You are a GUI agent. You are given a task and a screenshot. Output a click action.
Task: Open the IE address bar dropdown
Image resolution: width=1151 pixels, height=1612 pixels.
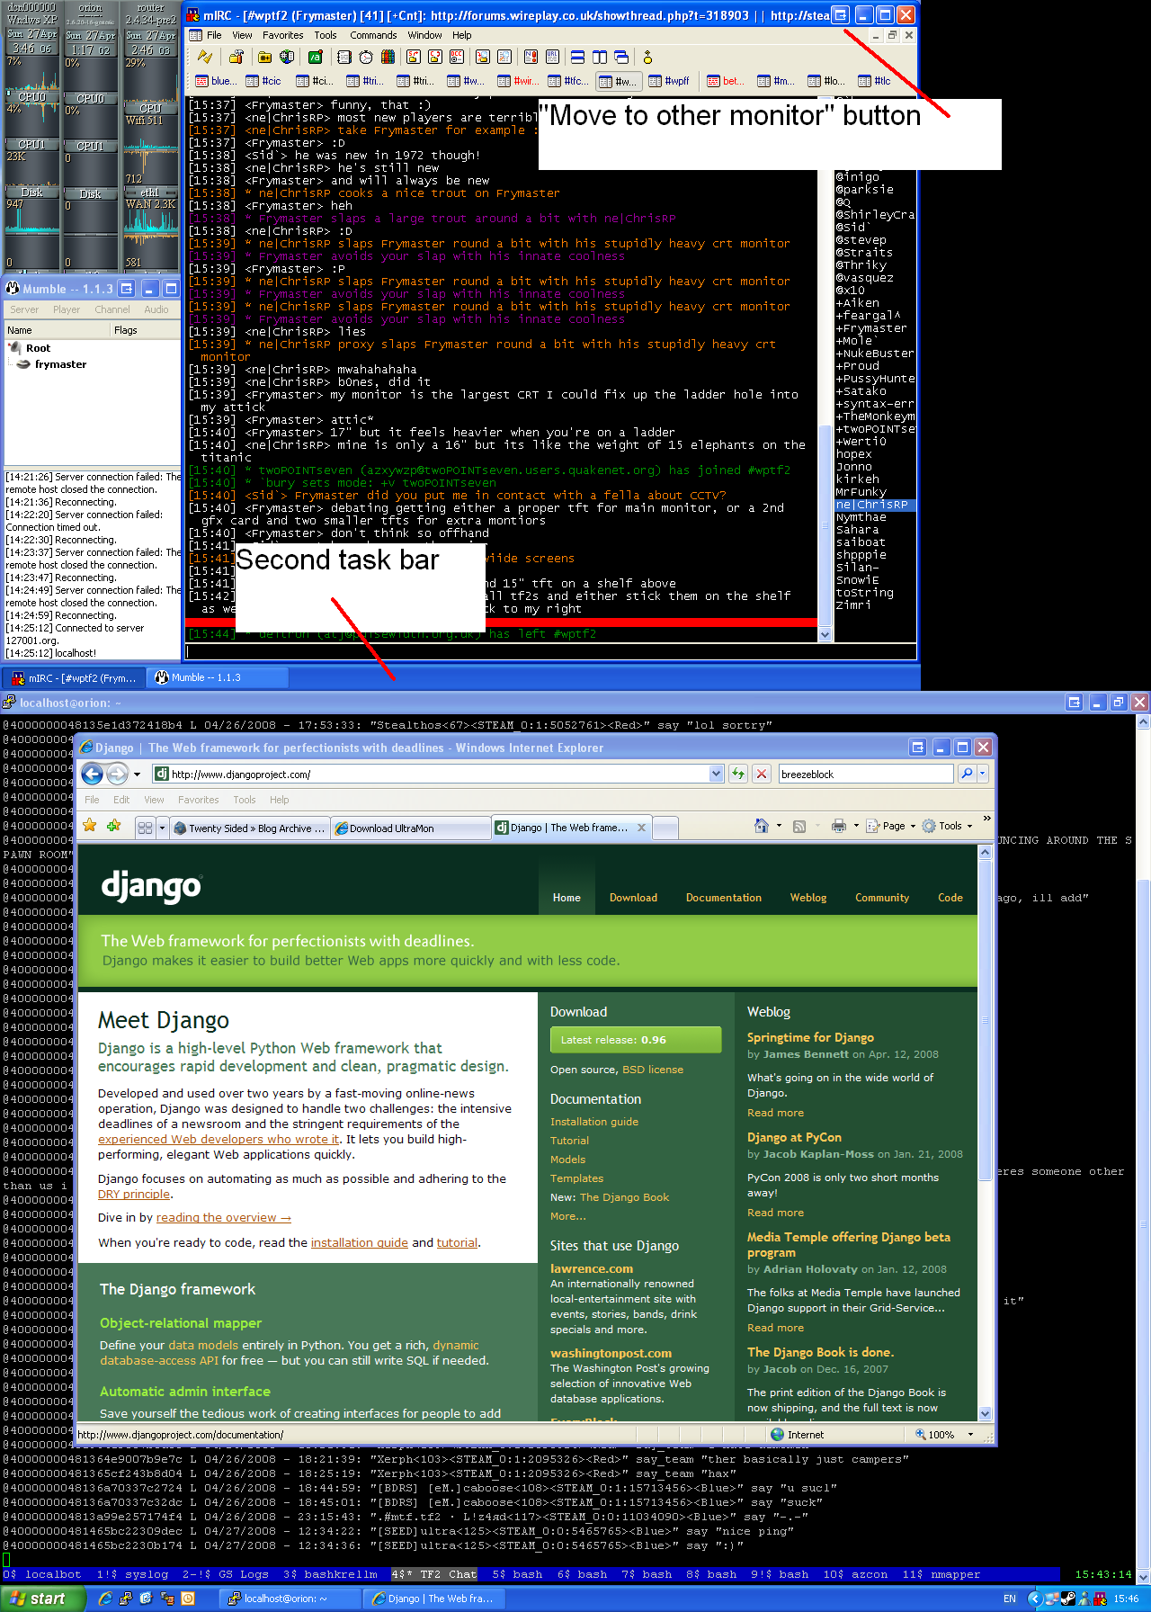717,774
